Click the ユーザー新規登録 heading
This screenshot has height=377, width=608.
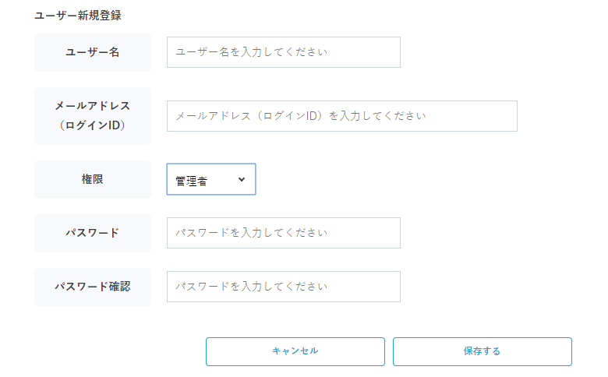[78, 15]
